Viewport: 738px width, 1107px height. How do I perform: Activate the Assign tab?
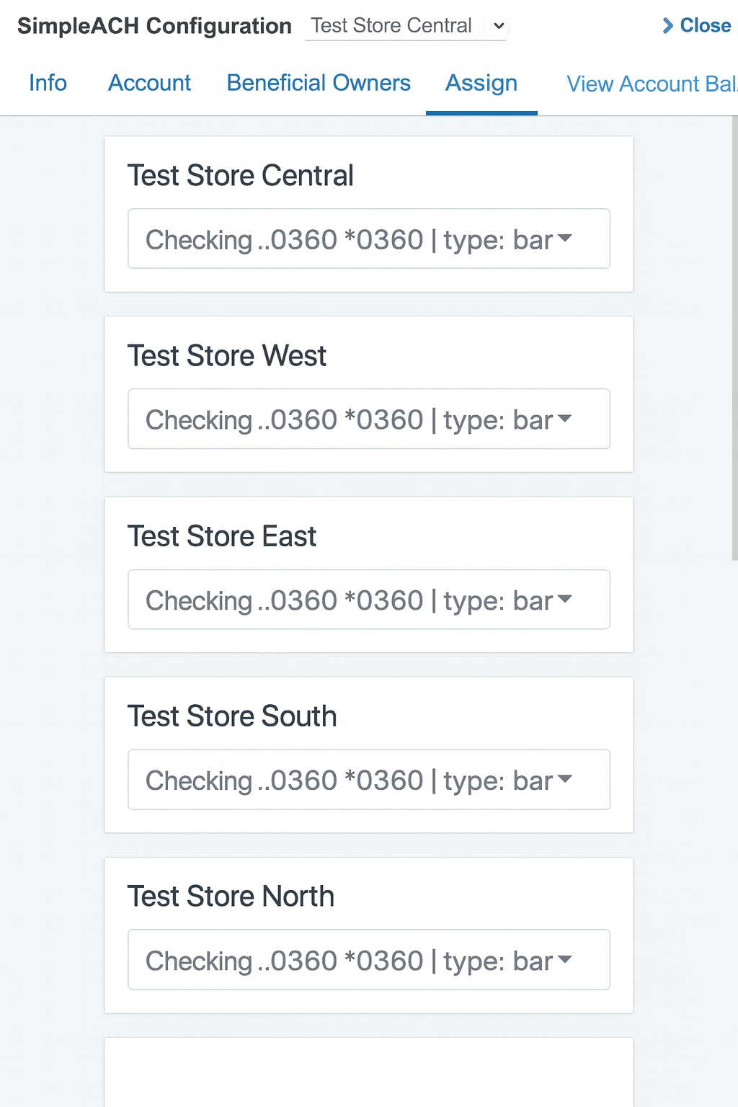coord(481,83)
